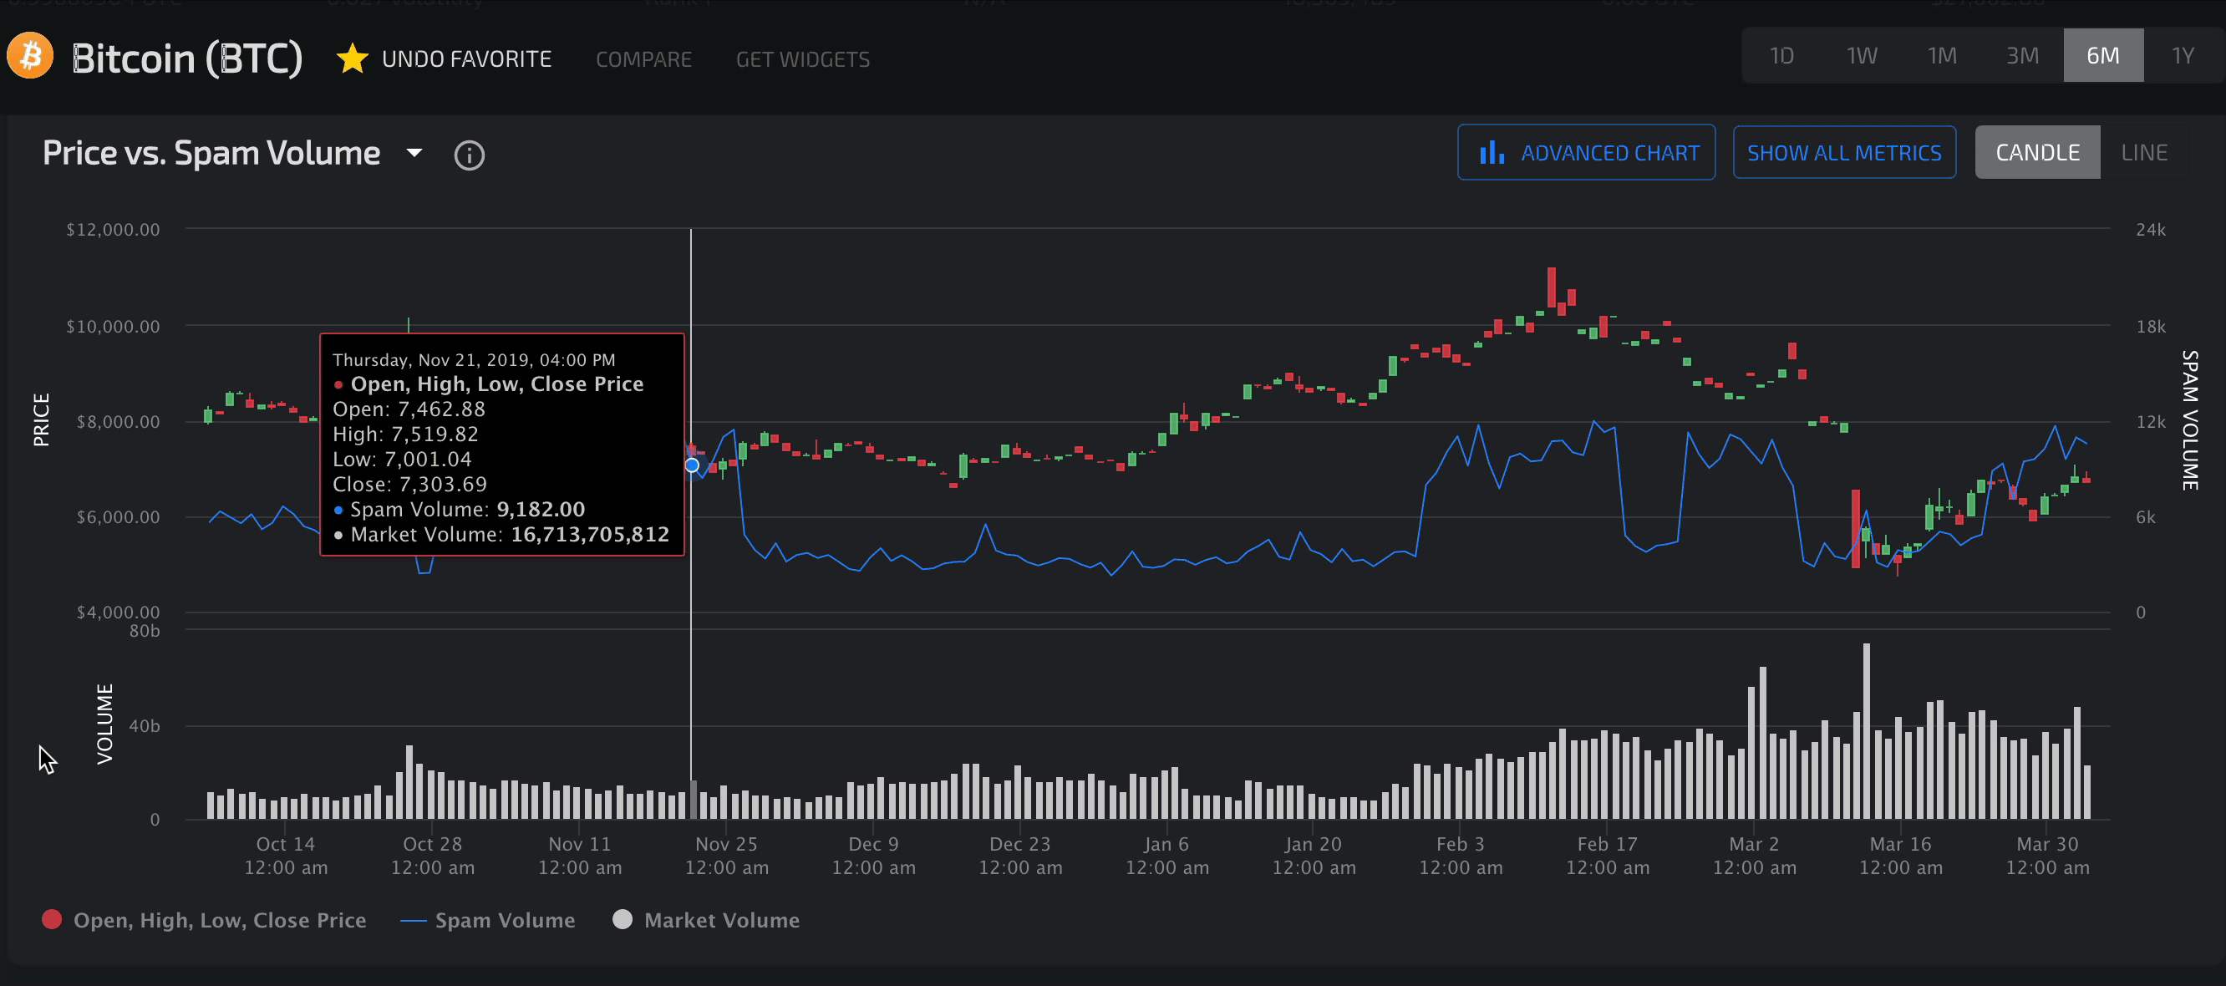Screen dimensions: 2226x986
Task: Select the 6M time range
Action: 2103,55
